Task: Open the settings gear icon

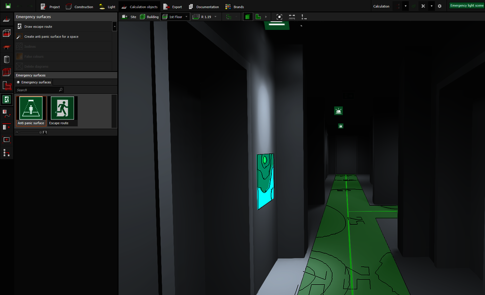Action: tap(439, 6)
